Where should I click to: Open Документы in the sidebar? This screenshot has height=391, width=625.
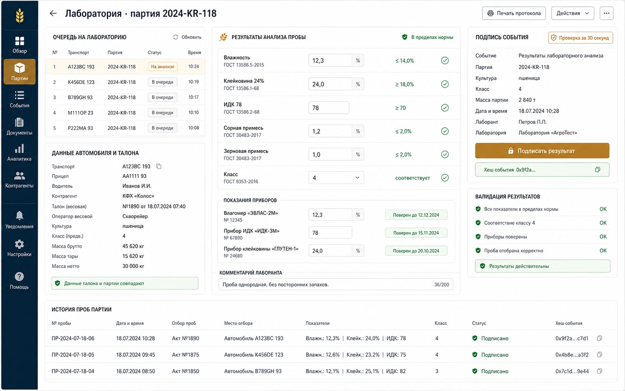click(20, 127)
